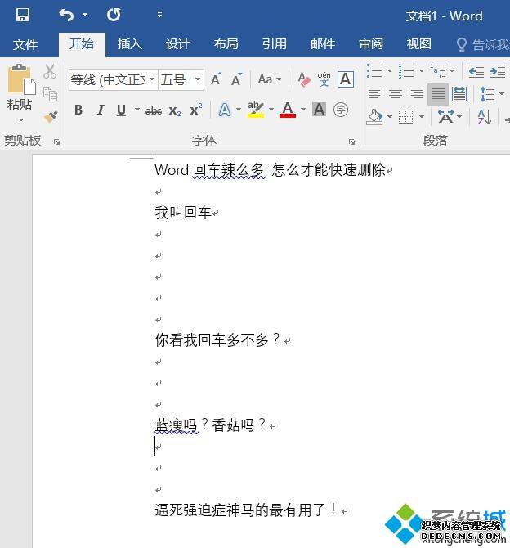Apply text effects with the glowing A icon

pos(225,110)
